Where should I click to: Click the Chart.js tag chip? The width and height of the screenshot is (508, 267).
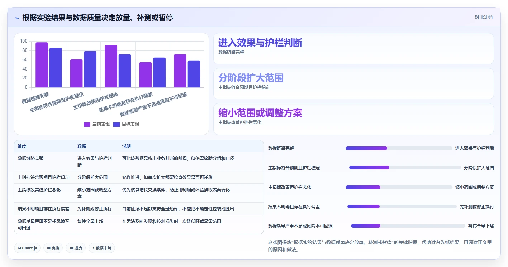(27, 248)
